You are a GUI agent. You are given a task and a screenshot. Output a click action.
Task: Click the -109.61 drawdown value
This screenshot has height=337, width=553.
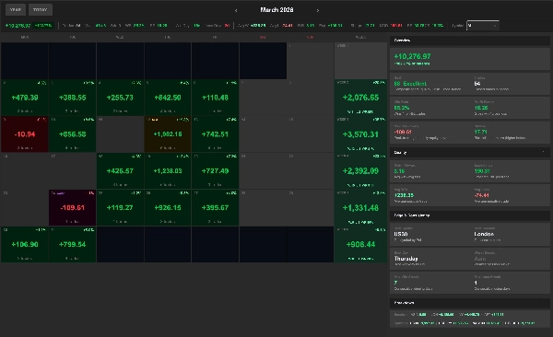pyautogui.click(x=403, y=132)
